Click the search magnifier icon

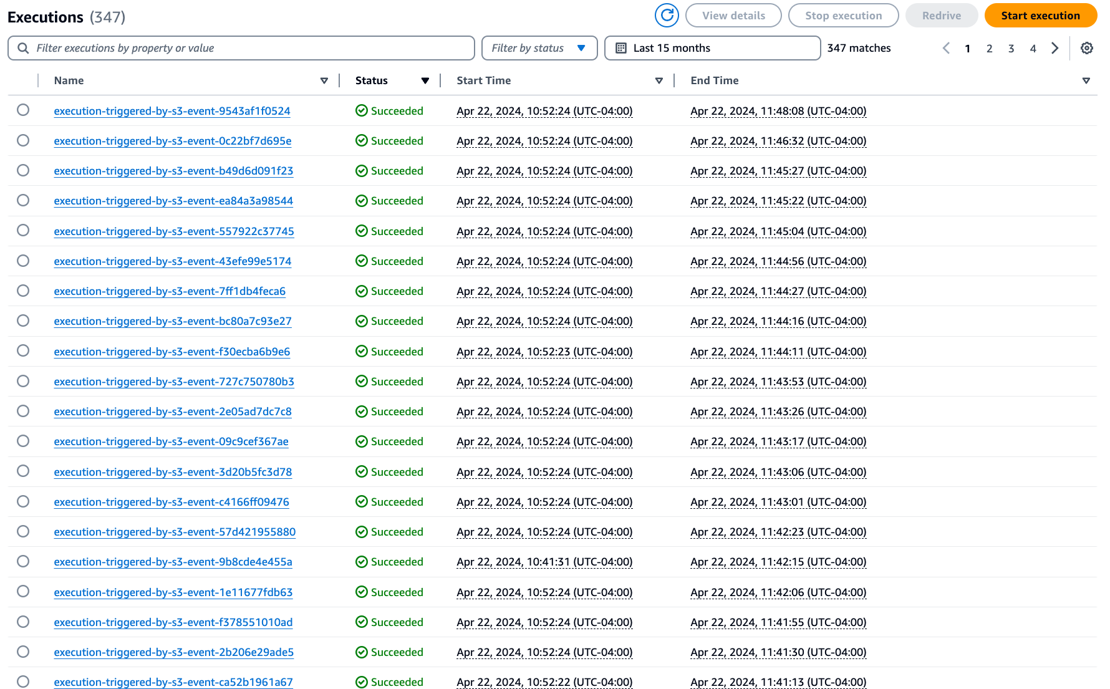click(23, 48)
